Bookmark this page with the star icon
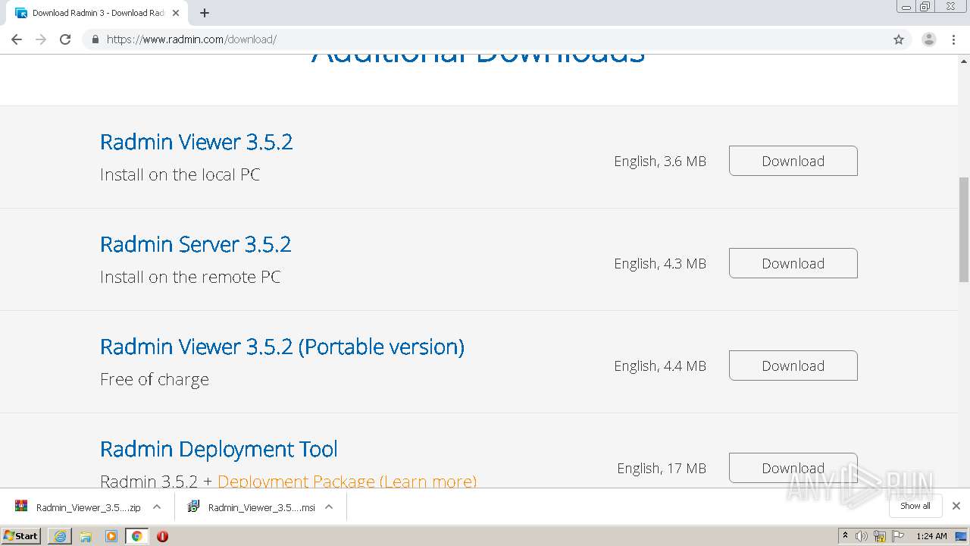Viewport: 970px width, 546px height. (899, 39)
